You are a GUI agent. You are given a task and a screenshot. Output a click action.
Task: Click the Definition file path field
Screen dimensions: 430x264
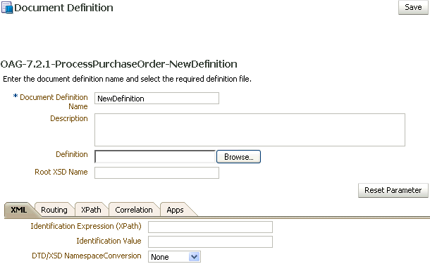coord(155,157)
